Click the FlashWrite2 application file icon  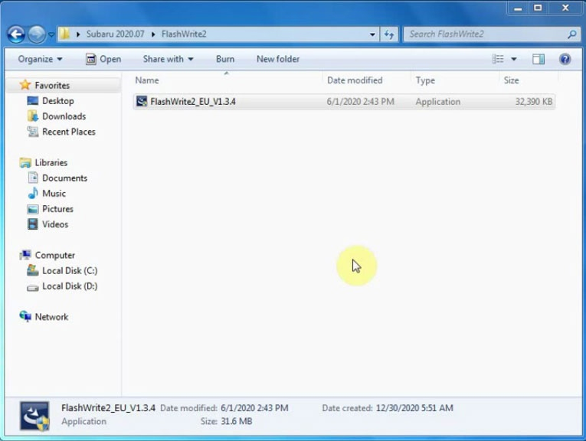(142, 101)
